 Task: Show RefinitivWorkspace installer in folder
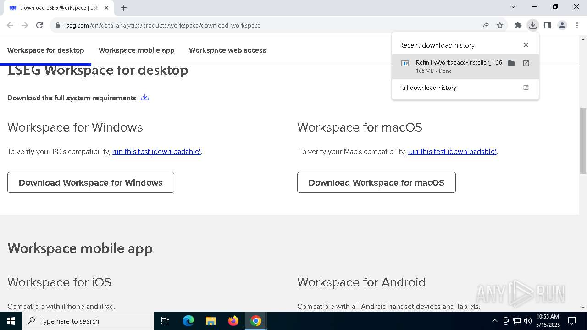[x=511, y=63]
